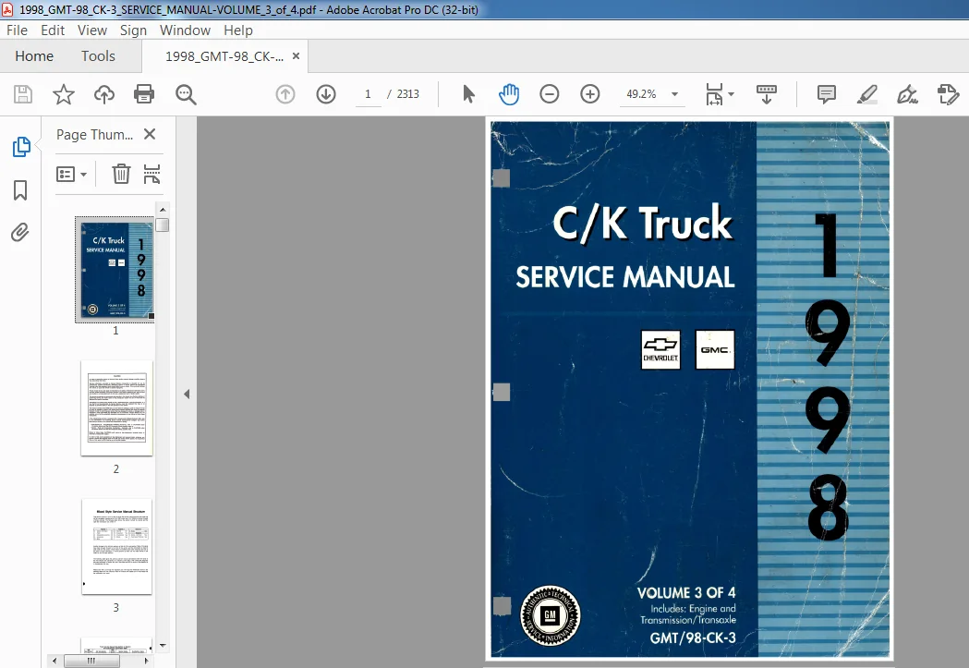969x668 pixels.
Task: Open the Sign document pen tool
Action: pyautogui.click(x=906, y=94)
